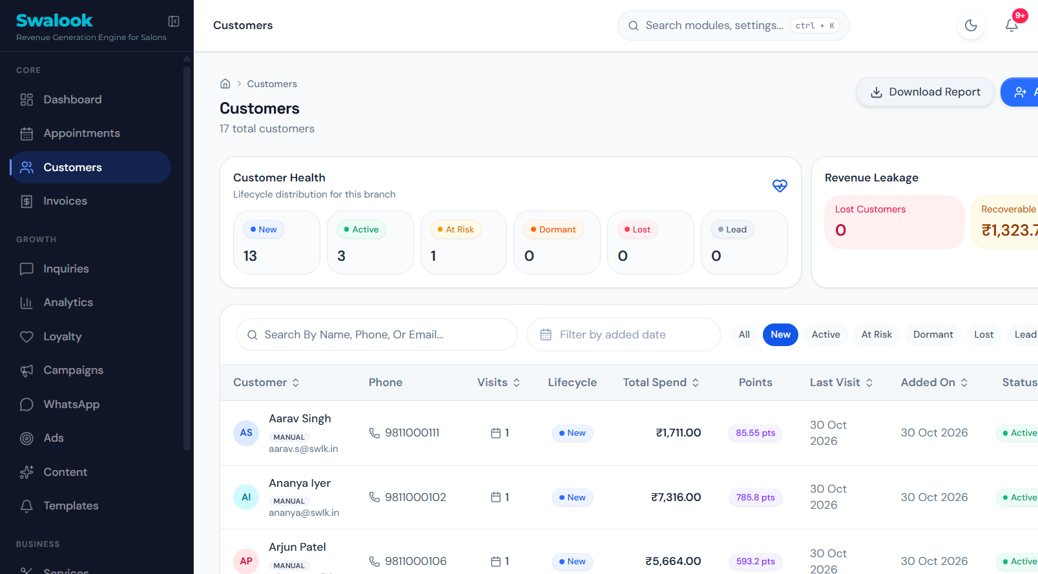Open Invoices in the sidebar
The image size is (1038, 574).
91,201
